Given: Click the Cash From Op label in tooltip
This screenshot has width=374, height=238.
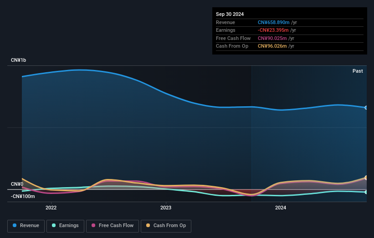Looking at the screenshot, I should (232, 46).
